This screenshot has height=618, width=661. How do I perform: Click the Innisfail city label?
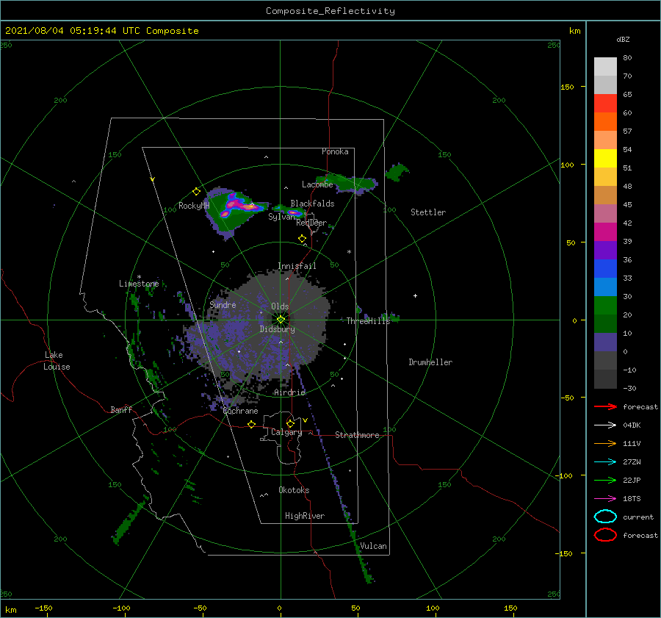click(x=297, y=266)
